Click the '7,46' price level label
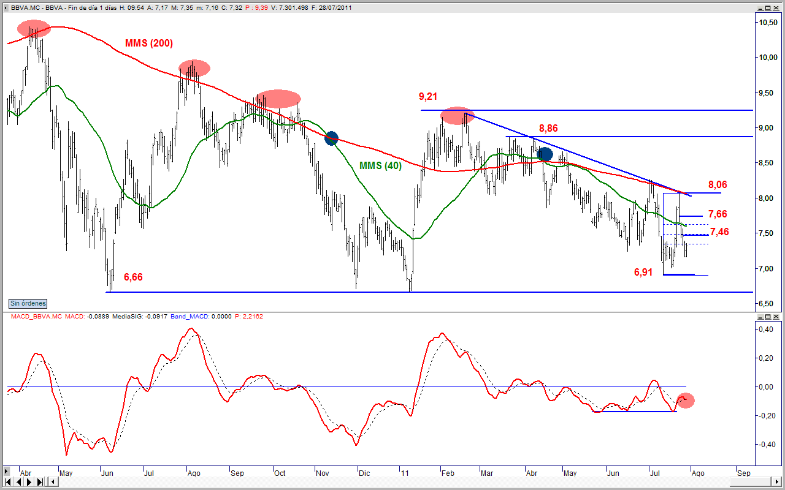Image resolution: width=785 pixels, height=490 pixels. tap(720, 232)
